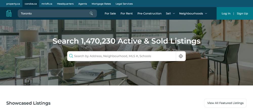Open the For Sale listings
Screen dimensions: 253x110
110,14
